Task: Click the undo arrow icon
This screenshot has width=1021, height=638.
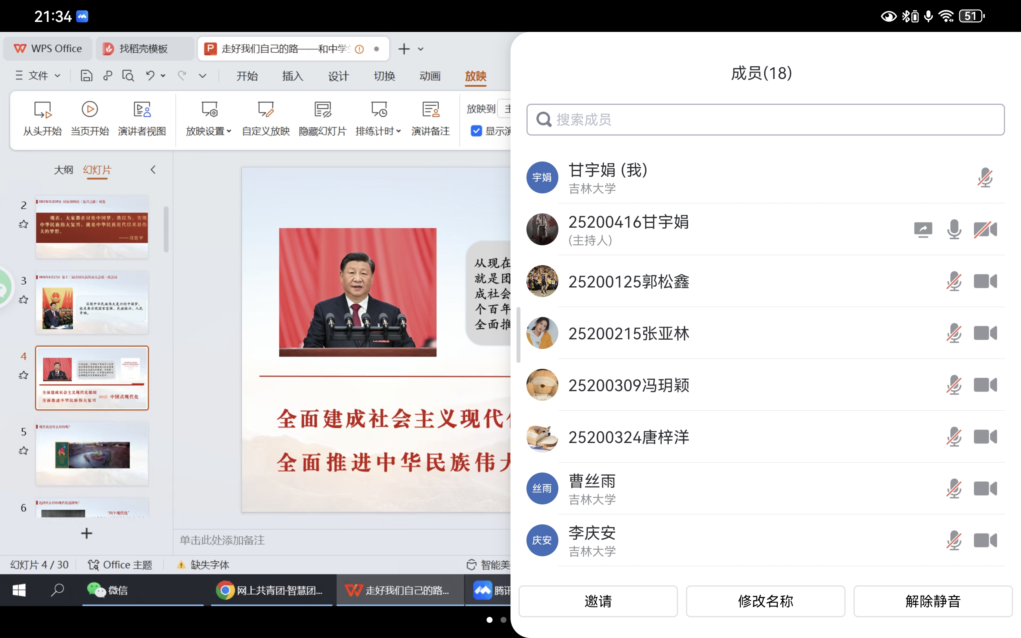Action: [x=150, y=75]
